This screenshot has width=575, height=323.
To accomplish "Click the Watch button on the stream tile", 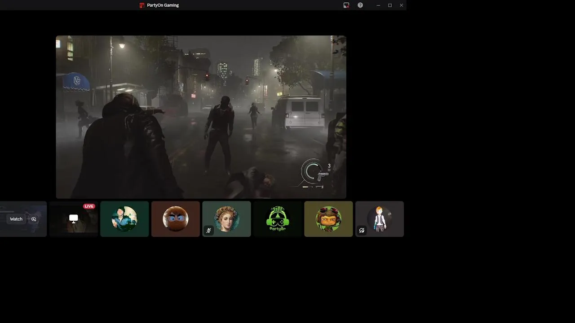I will (x=16, y=219).
